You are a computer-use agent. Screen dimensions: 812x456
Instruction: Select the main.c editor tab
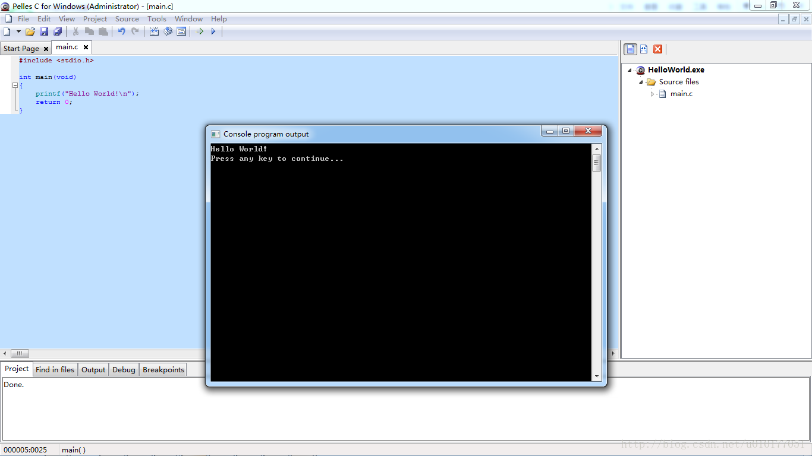coord(67,47)
